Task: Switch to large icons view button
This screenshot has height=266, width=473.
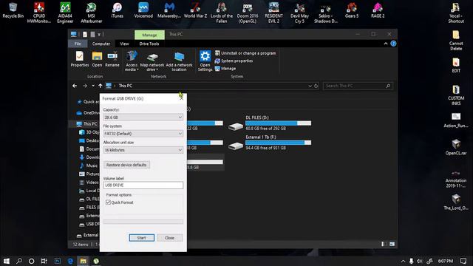Action: click(392, 244)
